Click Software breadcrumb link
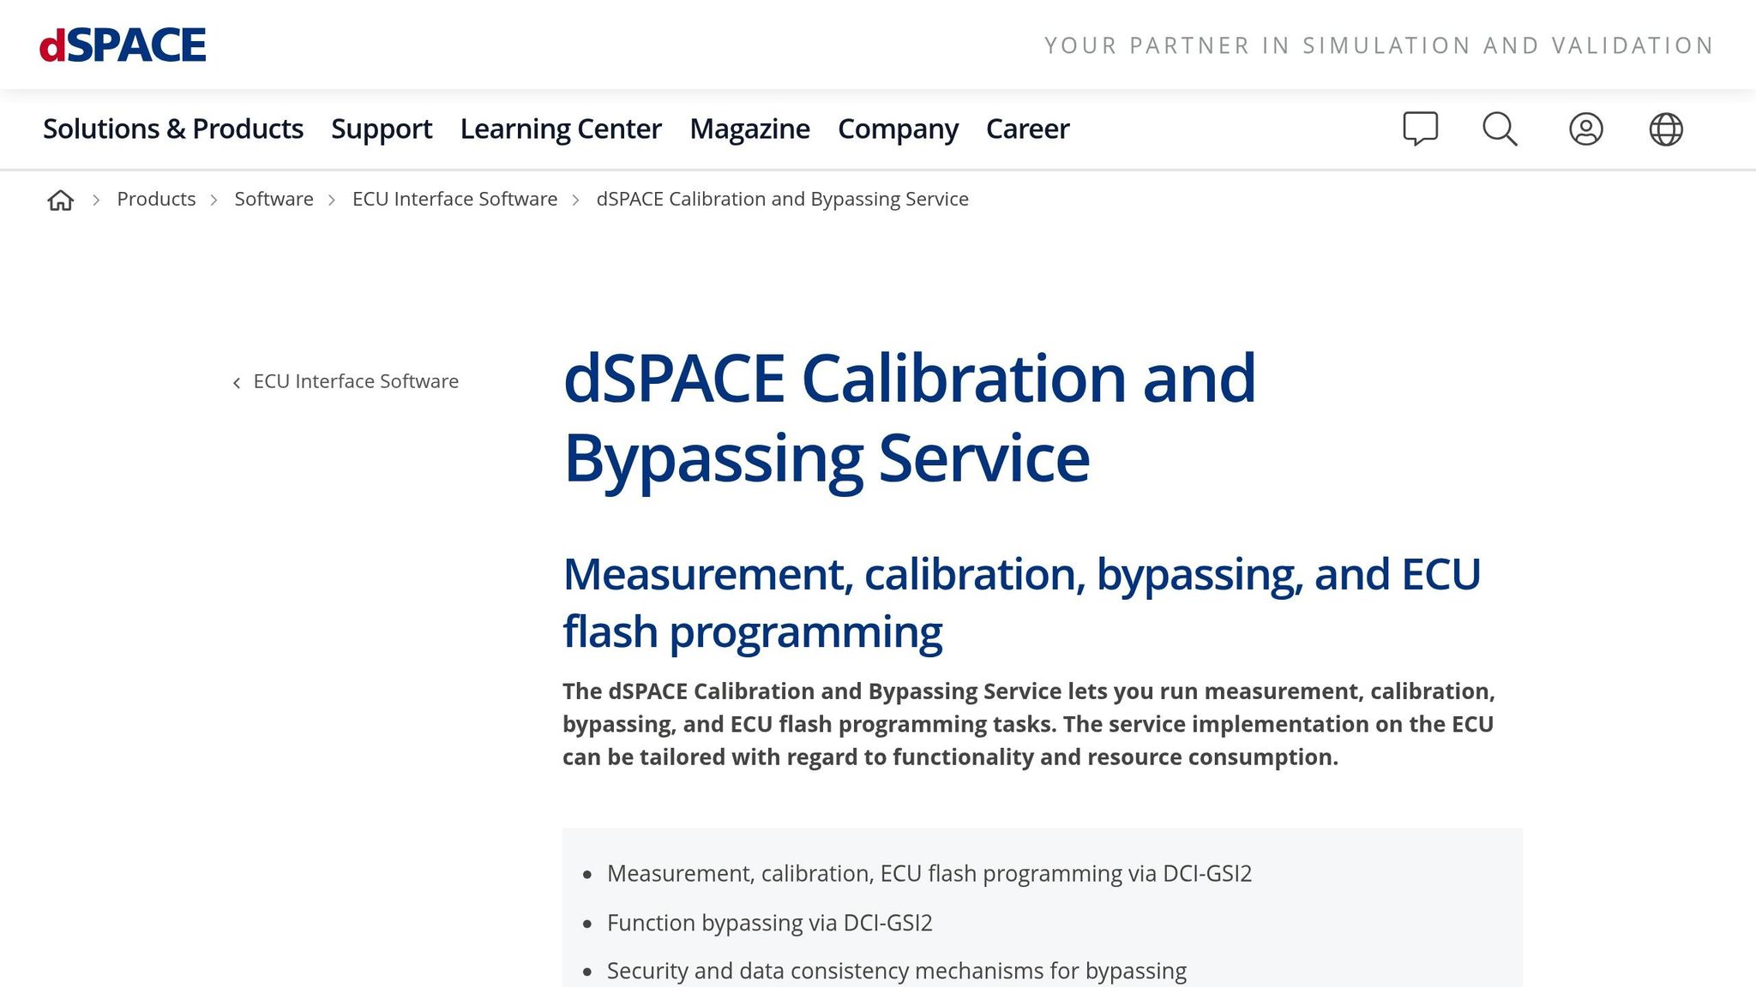1756x987 pixels. pyautogui.click(x=274, y=199)
